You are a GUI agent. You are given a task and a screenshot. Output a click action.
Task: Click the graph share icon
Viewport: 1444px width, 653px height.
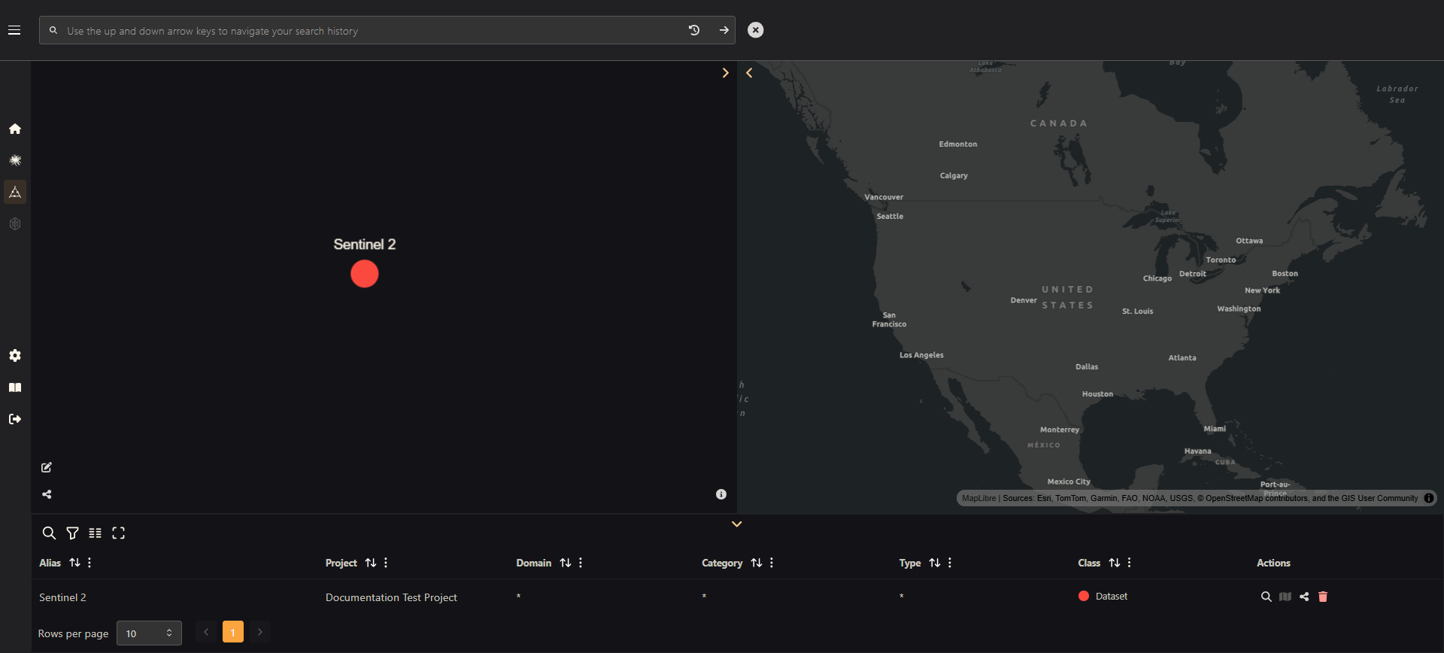(47, 494)
